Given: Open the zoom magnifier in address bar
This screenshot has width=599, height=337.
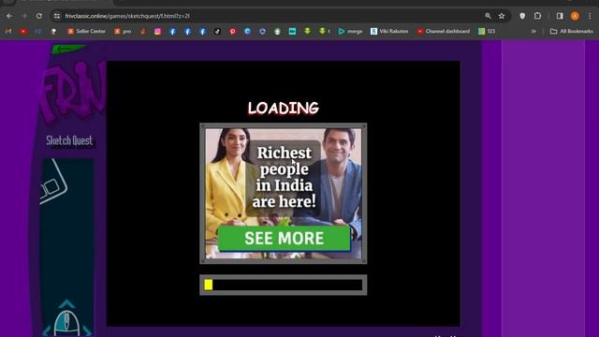Looking at the screenshot, I should [x=488, y=16].
